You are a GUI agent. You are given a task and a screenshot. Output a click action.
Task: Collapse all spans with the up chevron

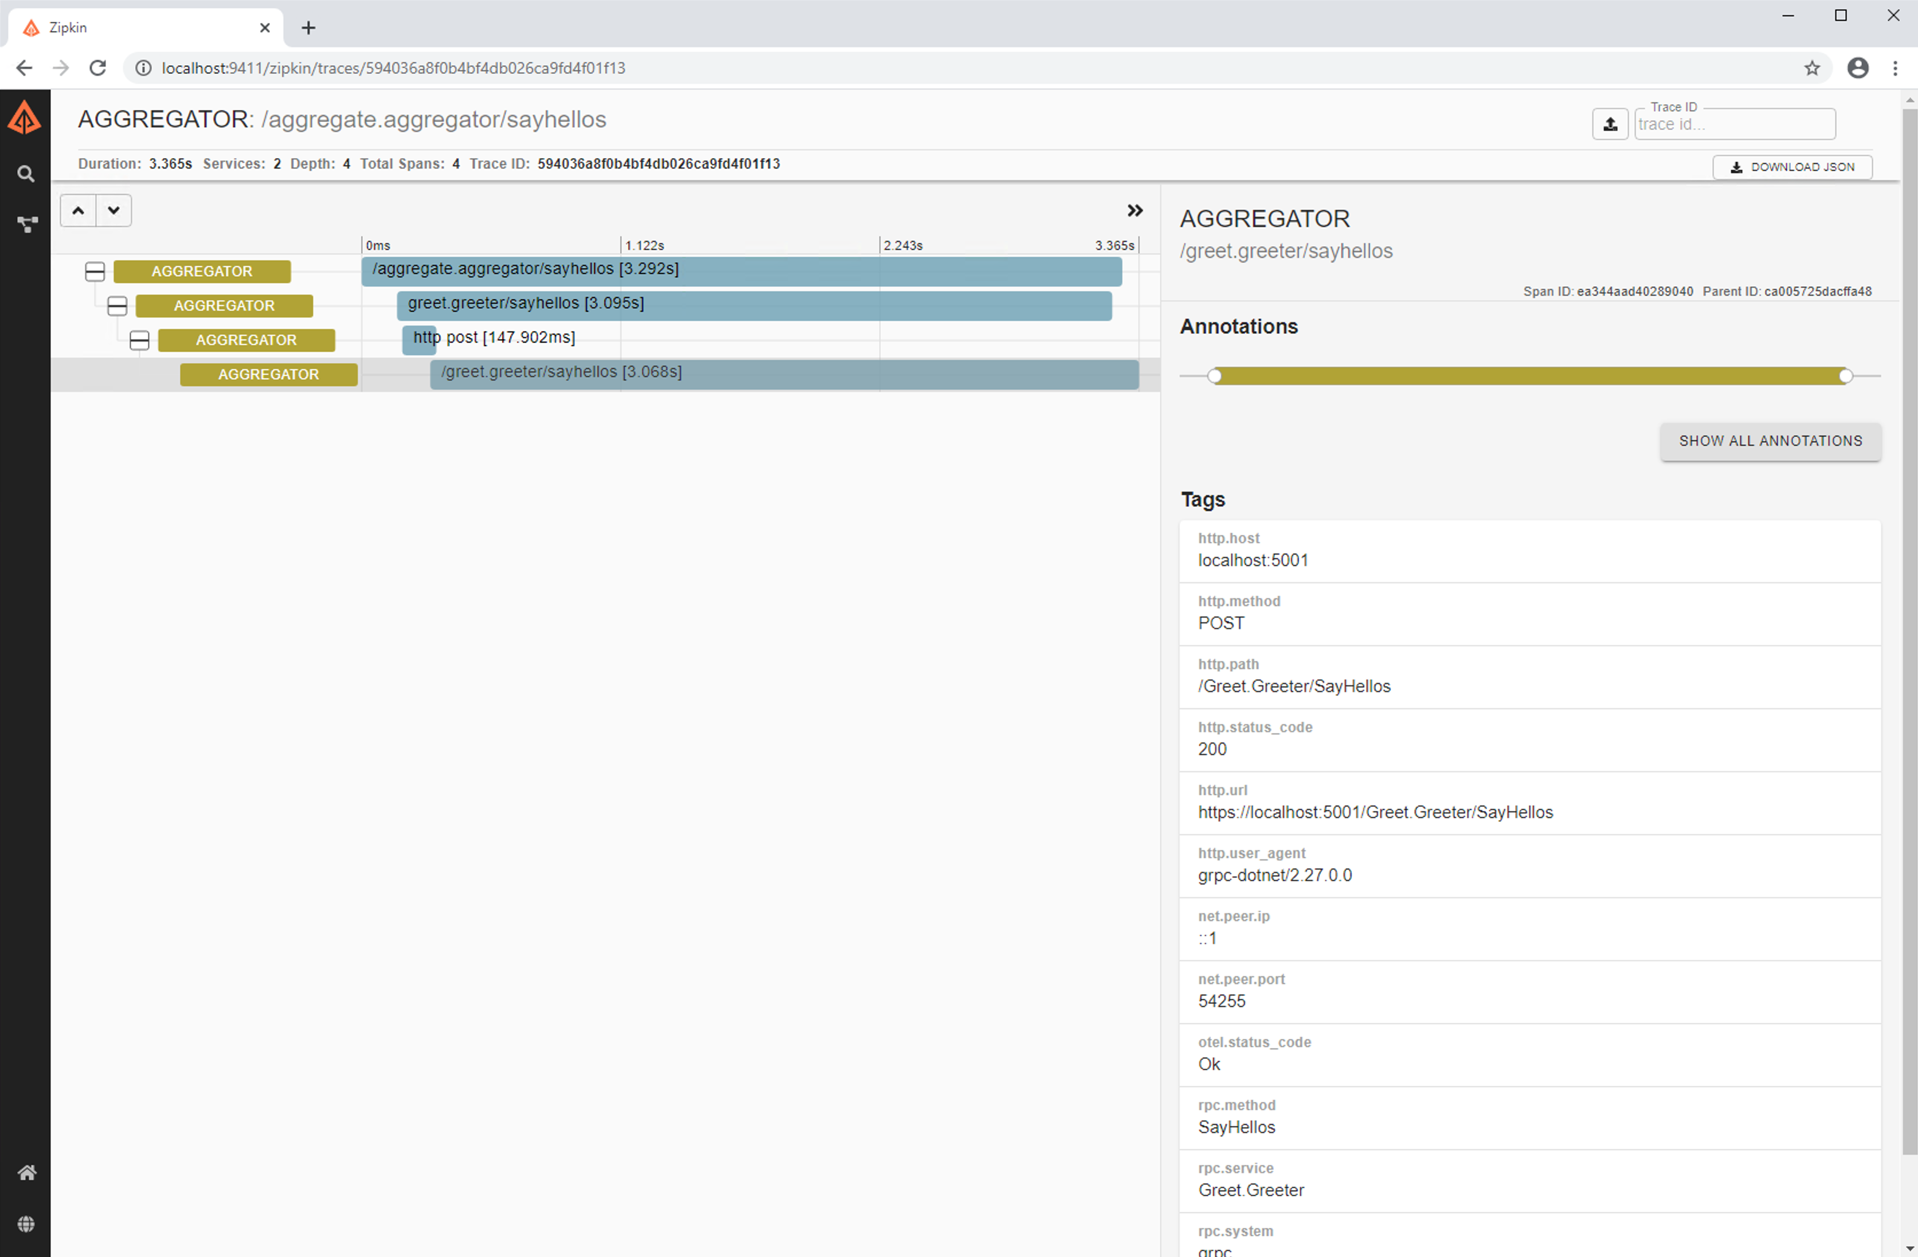click(x=78, y=210)
